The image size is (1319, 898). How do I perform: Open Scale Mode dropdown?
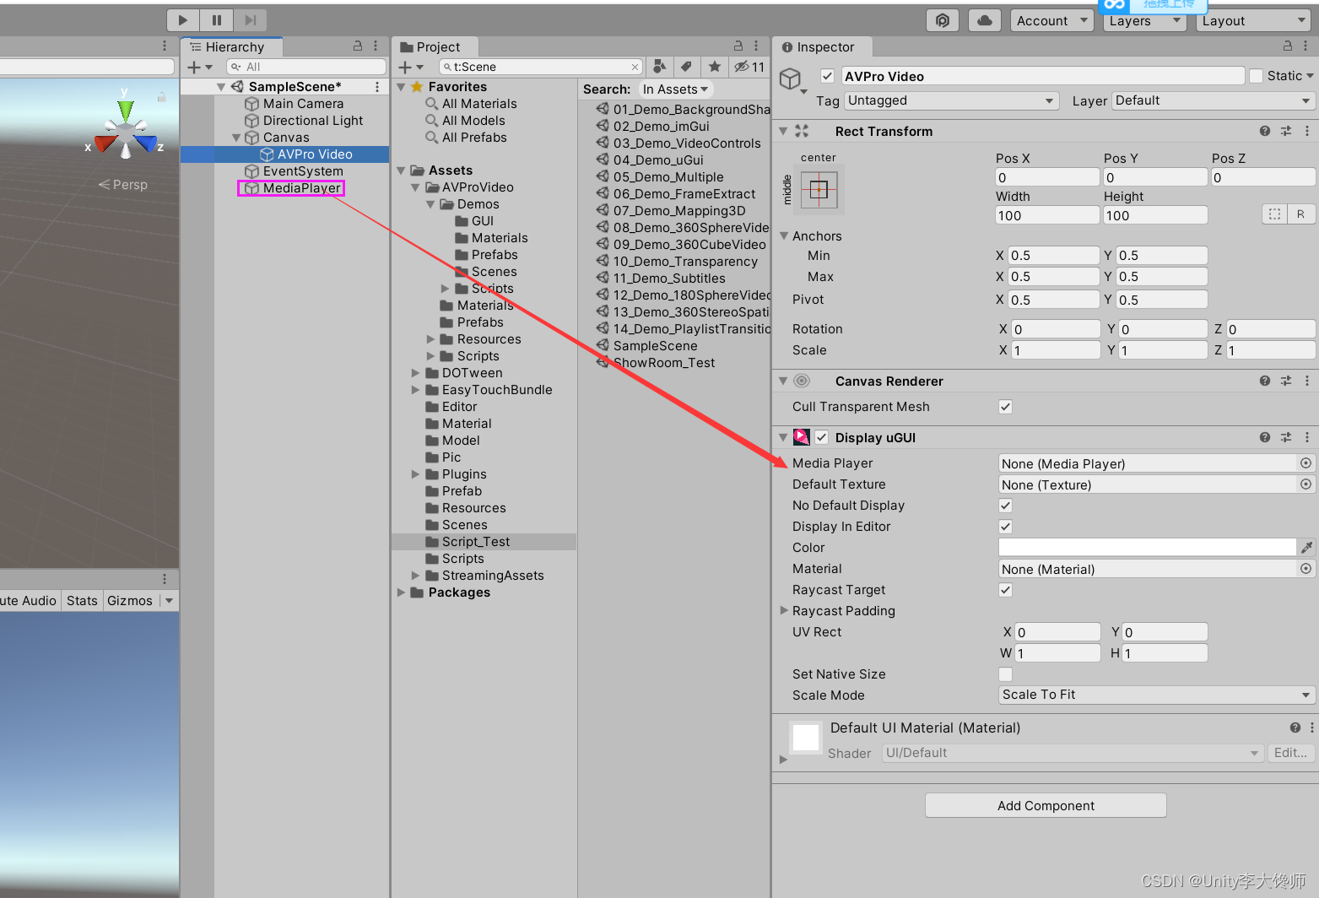[x=1156, y=695]
